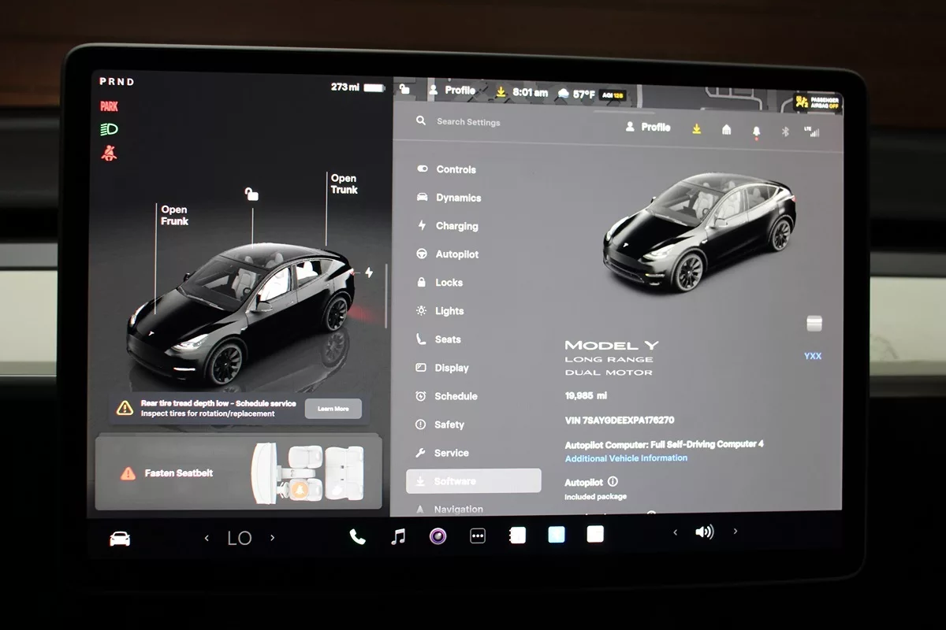Image resolution: width=946 pixels, height=630 pixels.
Task: Select the vehicle color swatch
Action: [814, 324]
